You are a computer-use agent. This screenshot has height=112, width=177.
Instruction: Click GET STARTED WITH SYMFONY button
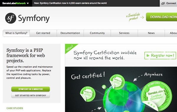(x=30, y=95)
